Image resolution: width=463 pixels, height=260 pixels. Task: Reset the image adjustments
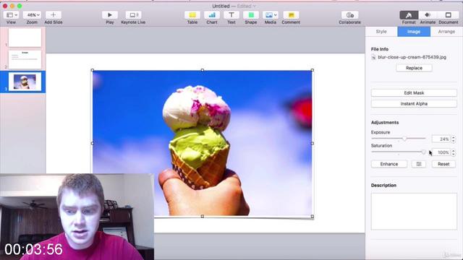(x=443, y=164)
